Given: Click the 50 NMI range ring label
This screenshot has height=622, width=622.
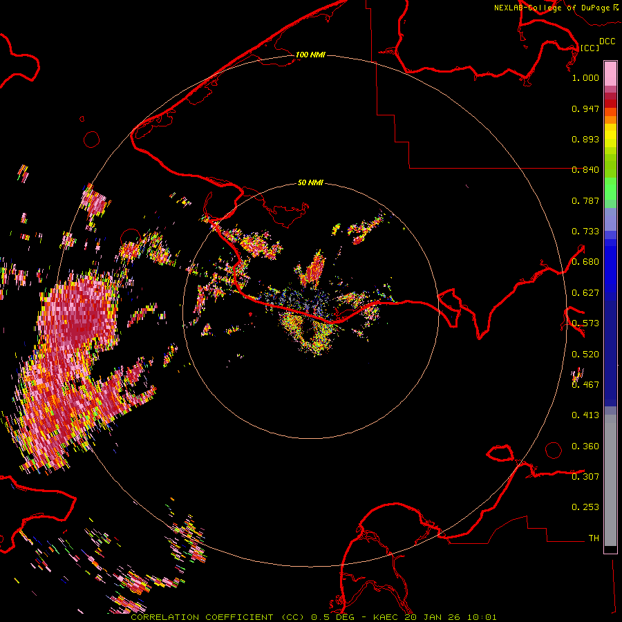Looking at the screenshot, I should (310, 183).
